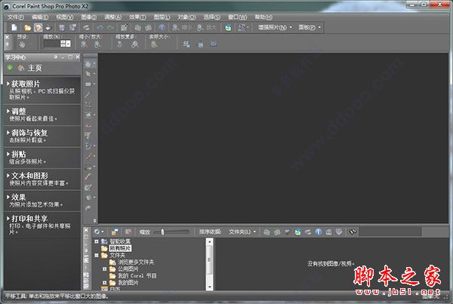
Task: Collapse the 文件夹 tree node
Action: tap(97, 255)
